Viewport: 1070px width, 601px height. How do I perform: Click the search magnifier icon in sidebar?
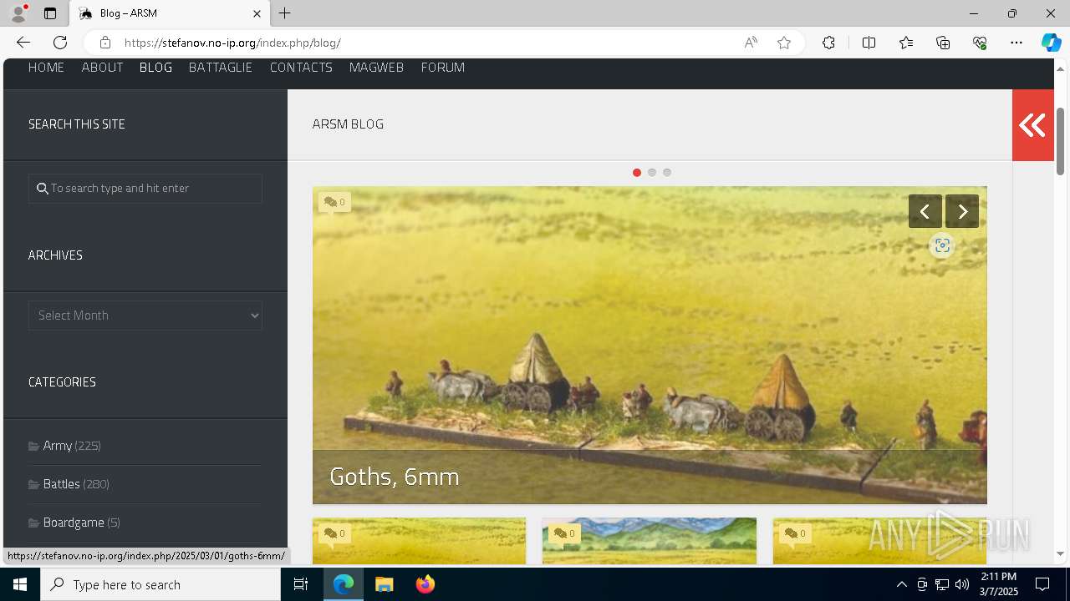(x=42, y=189)
